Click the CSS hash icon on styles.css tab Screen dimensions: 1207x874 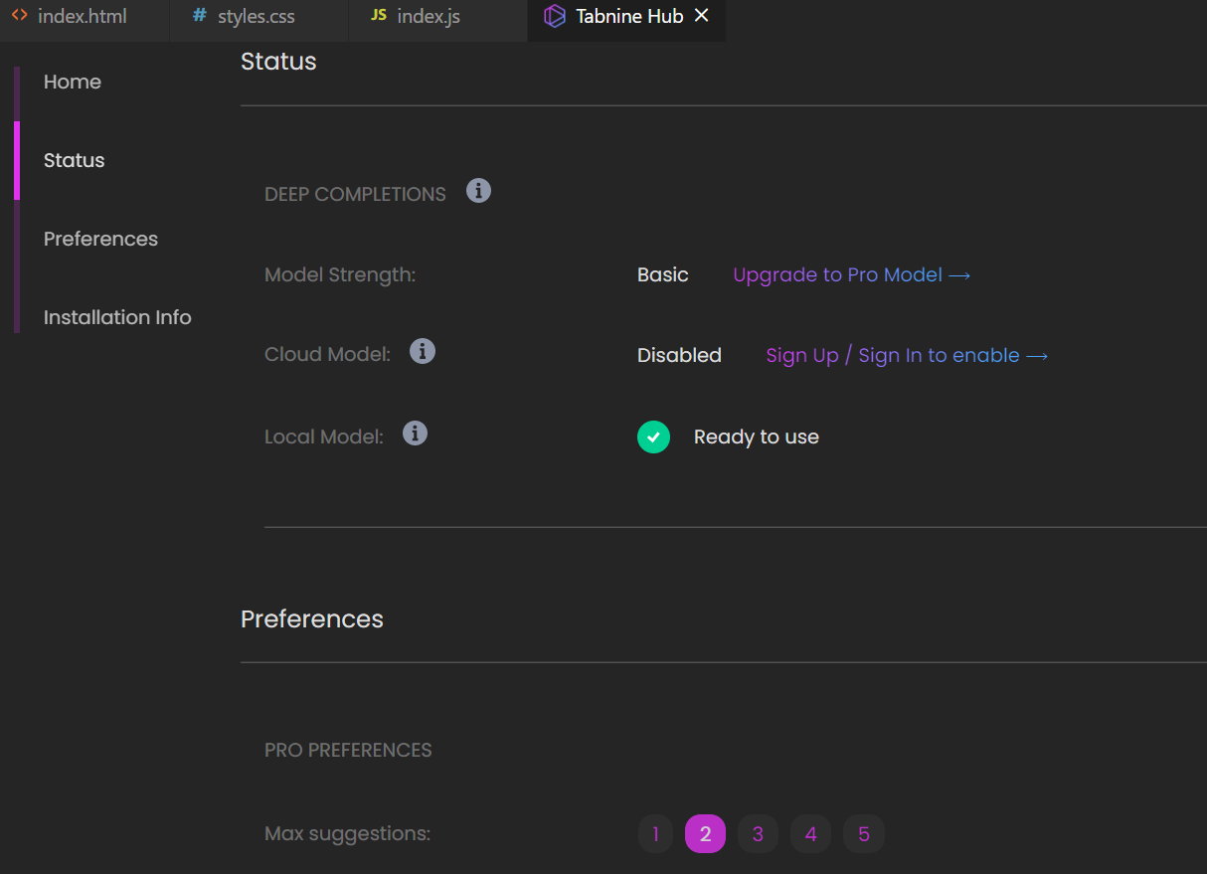pyautogui.click(x=200, y=16)
